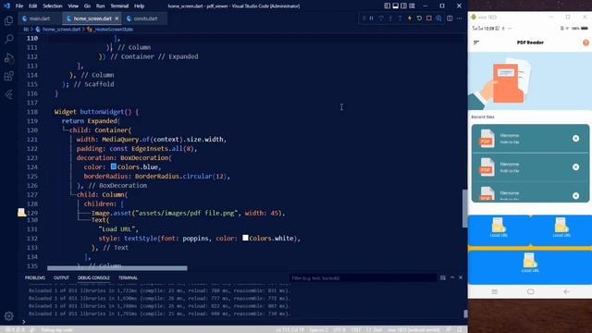Click the editor horizontal scrollbar
The image size is (592, 333).
pyautogui.click(x=117, y=268)
